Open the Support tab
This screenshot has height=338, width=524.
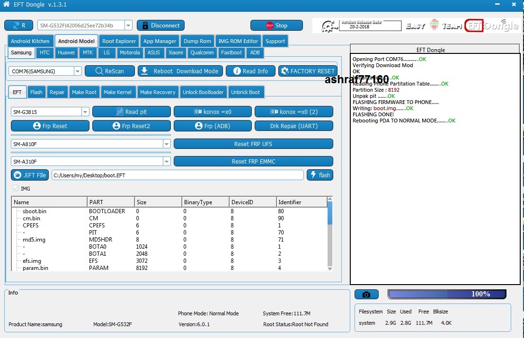pos(275,41)
